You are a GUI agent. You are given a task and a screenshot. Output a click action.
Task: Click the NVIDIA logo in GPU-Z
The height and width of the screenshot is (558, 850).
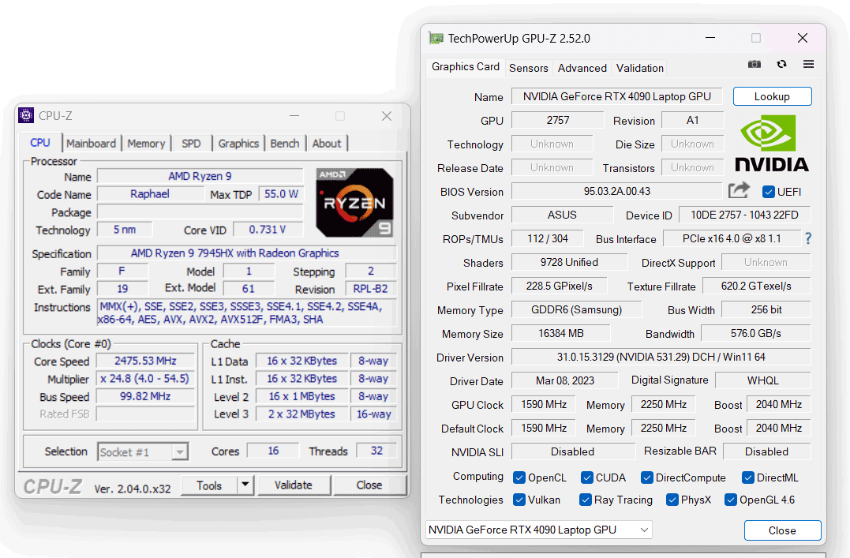click(772, 144)
